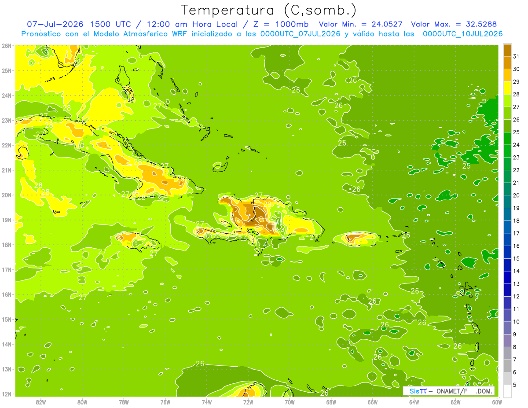
Task: Click the longitude axis label "64W"
Action: point(414,401)
